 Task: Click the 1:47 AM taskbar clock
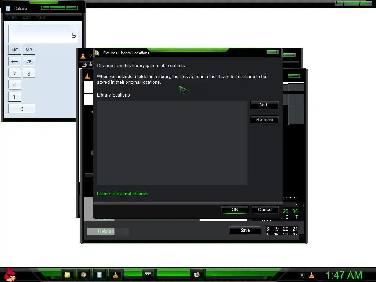344,275
